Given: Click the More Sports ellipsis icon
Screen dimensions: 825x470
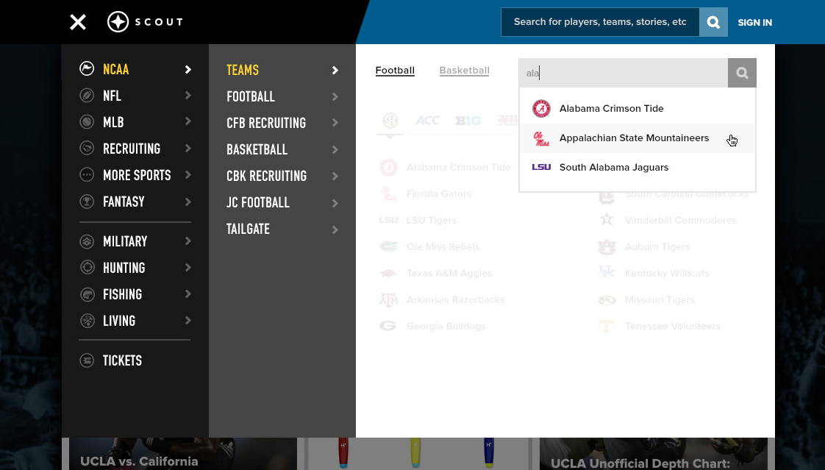Looking at the screenshot, I should 87,174.
